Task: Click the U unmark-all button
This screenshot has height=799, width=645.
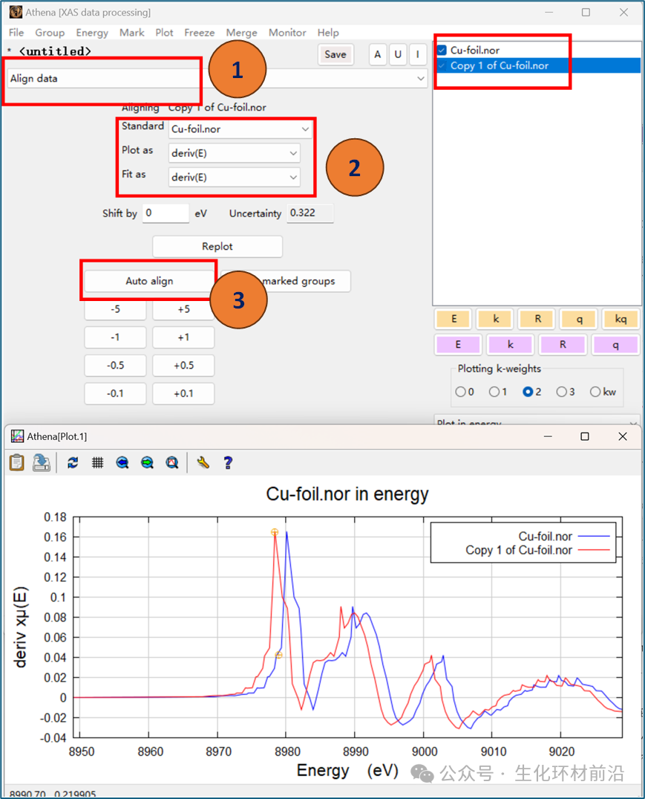Action: pyautogui.click(x=398, y=54)
